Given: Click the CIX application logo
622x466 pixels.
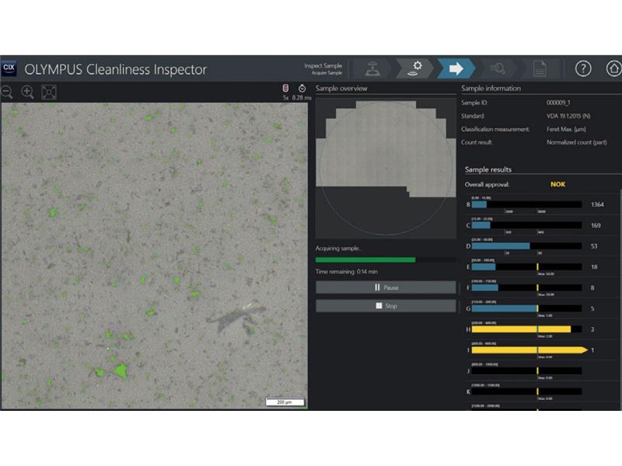Looking at the screenshot, I should pyautogui.click(x=9, y=68).
